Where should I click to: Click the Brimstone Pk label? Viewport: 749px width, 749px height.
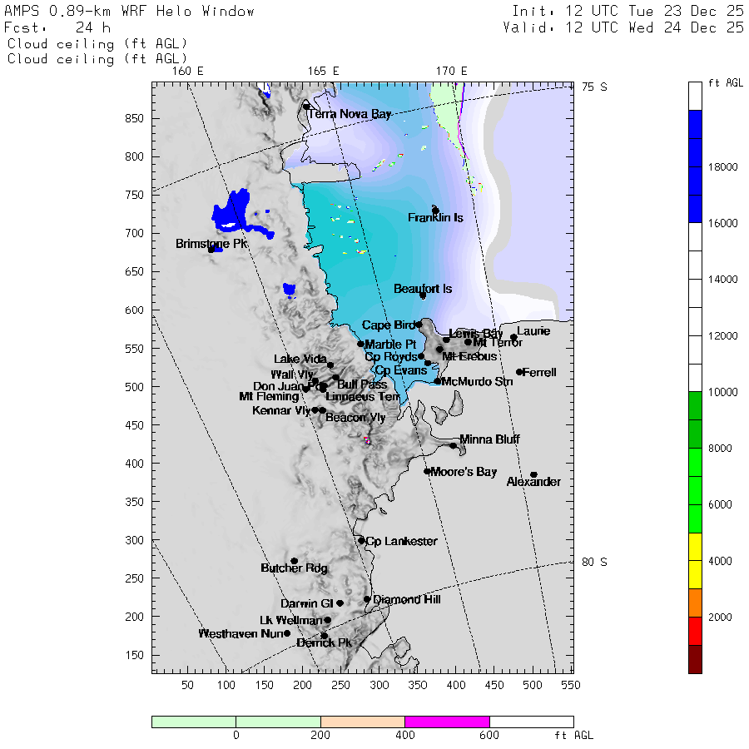click(211, 244)
